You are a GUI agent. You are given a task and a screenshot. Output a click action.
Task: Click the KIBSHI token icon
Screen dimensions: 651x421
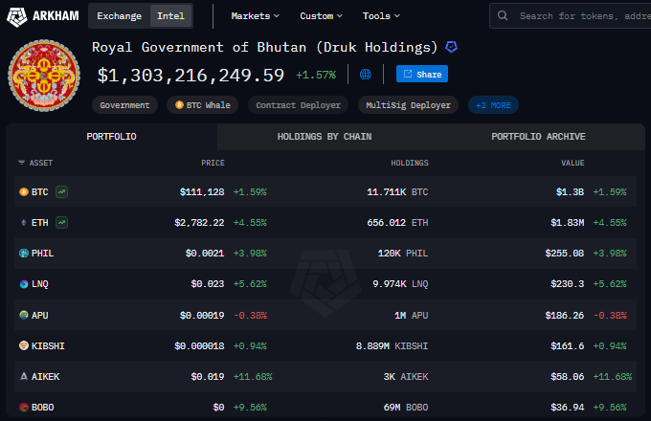click(x=24, y=345)
